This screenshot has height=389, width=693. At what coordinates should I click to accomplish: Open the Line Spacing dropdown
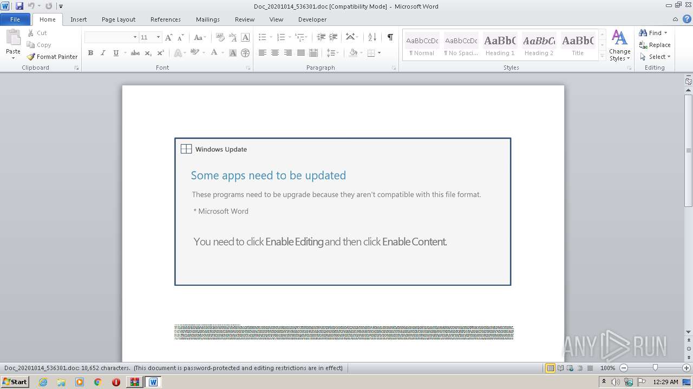(x=332, y=53)
